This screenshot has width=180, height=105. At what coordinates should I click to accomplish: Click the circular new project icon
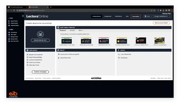tap(40, 34)
